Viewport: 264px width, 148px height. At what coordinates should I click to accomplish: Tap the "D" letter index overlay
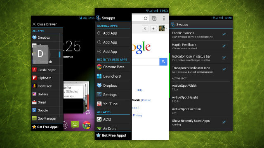[40, 54]
